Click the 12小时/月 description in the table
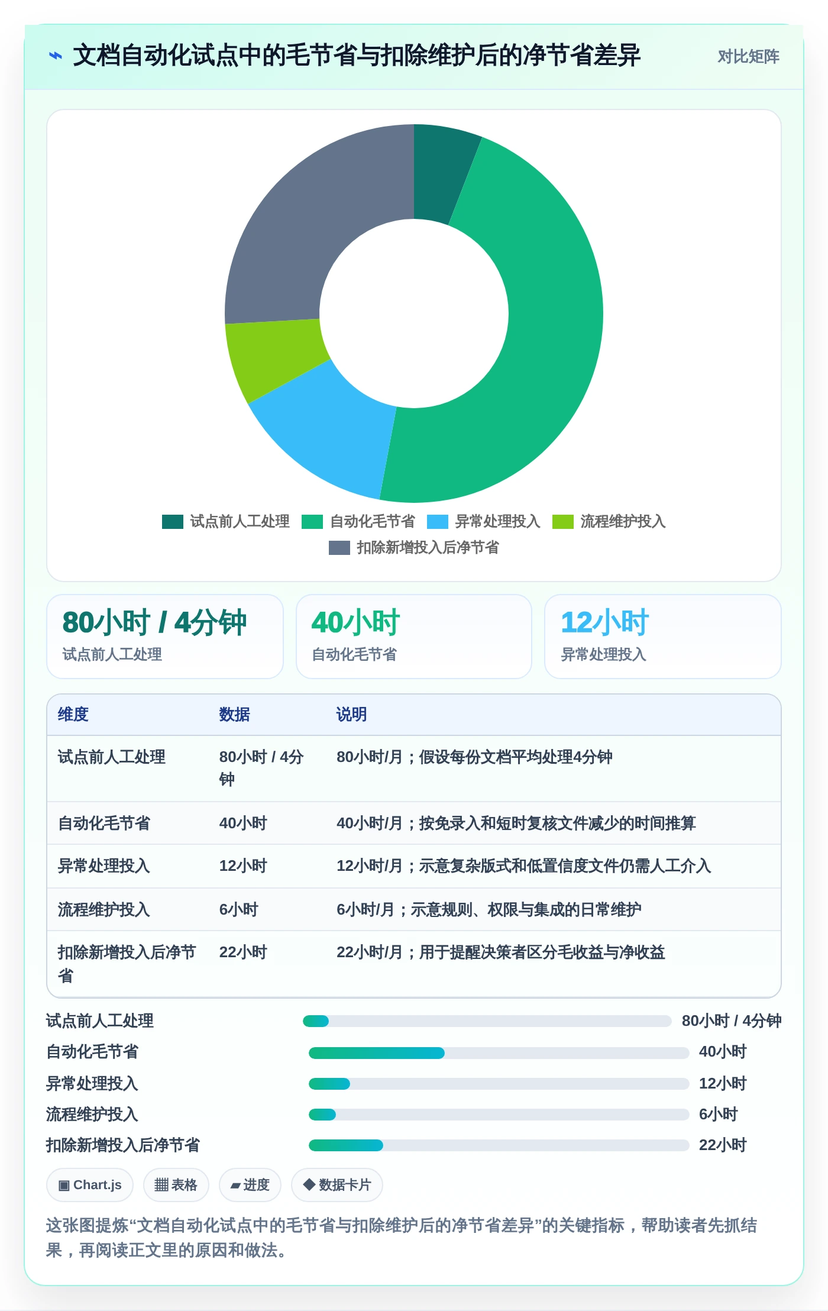828x1311 pixels. (x=524, y=866)
